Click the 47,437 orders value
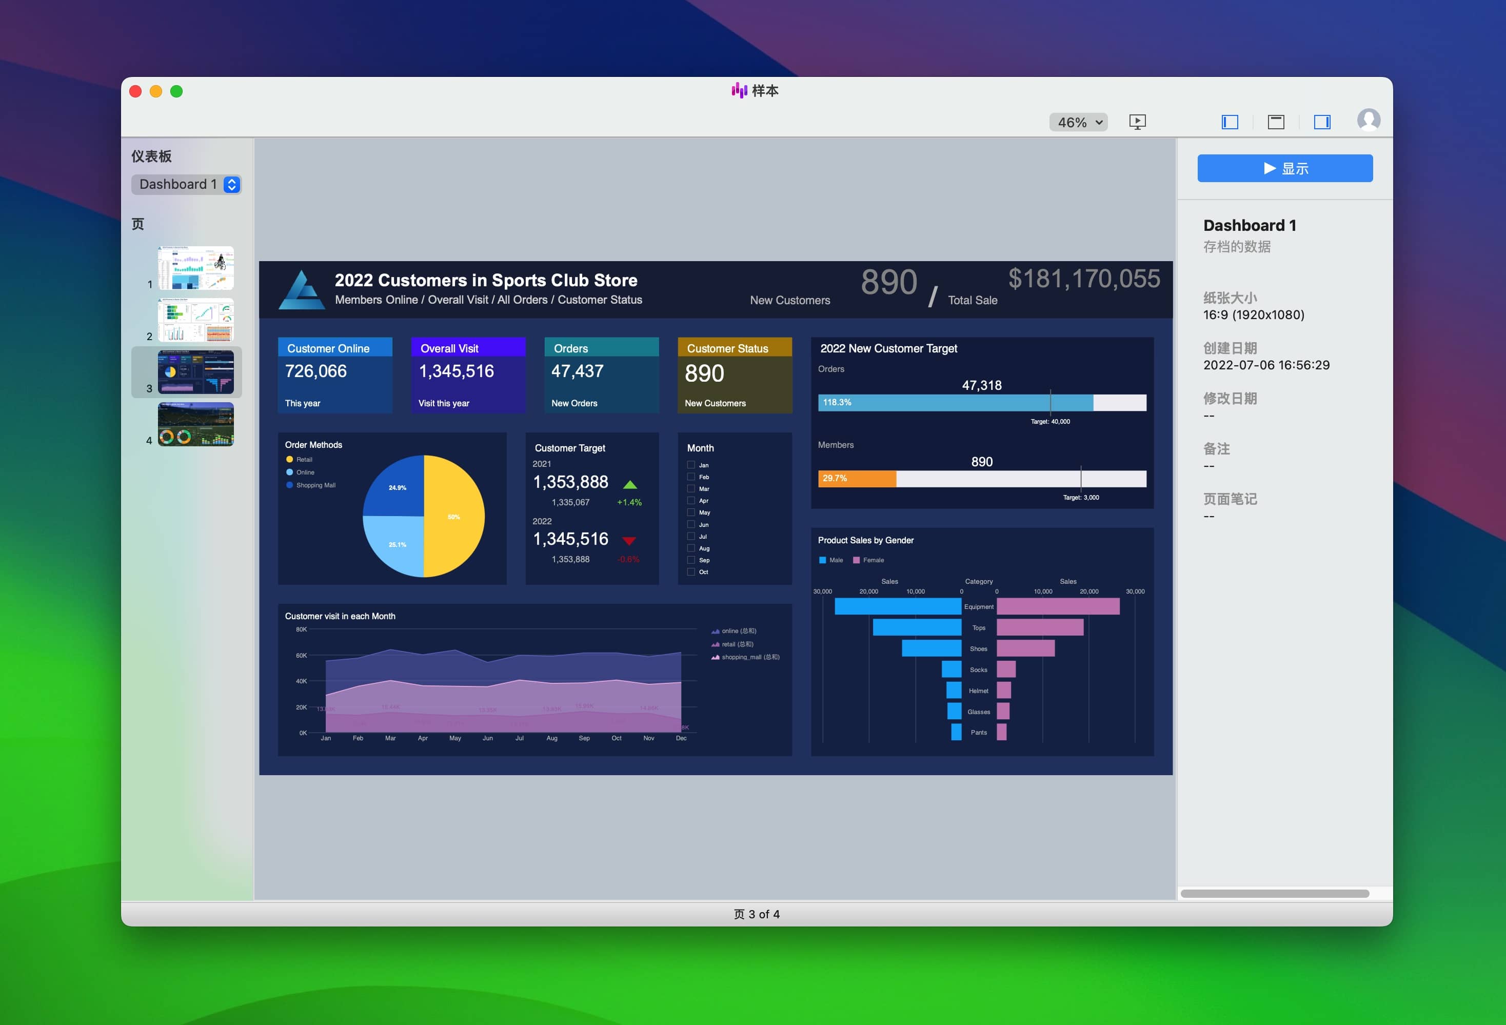The height and width of the screenshot is (1025, 1506). click(578, 371)
